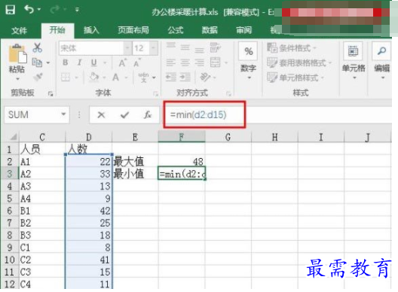Increase indent

point(185,77)
